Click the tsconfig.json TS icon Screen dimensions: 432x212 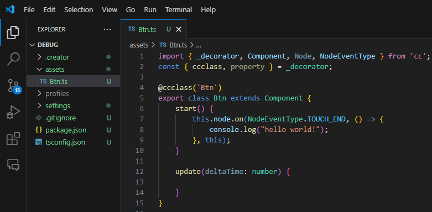(39, 142)
